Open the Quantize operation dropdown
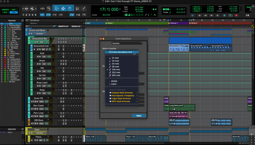Screen dimensions: 255x145 (127, 43)
